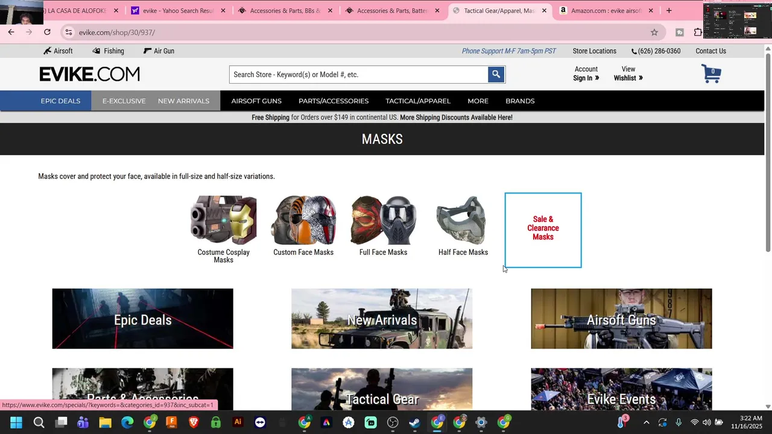Open Steam from taskbar
Image resolution: width=772 pixels, height=434 pixels.
click(x=414, y=423)
